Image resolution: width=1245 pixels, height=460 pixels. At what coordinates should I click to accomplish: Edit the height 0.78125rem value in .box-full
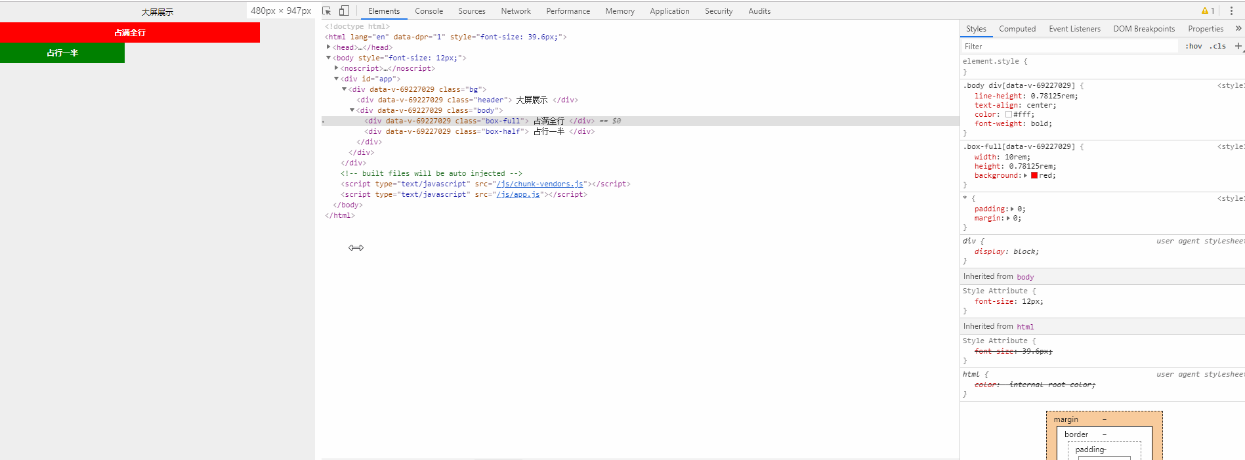tap(1032, 167)
